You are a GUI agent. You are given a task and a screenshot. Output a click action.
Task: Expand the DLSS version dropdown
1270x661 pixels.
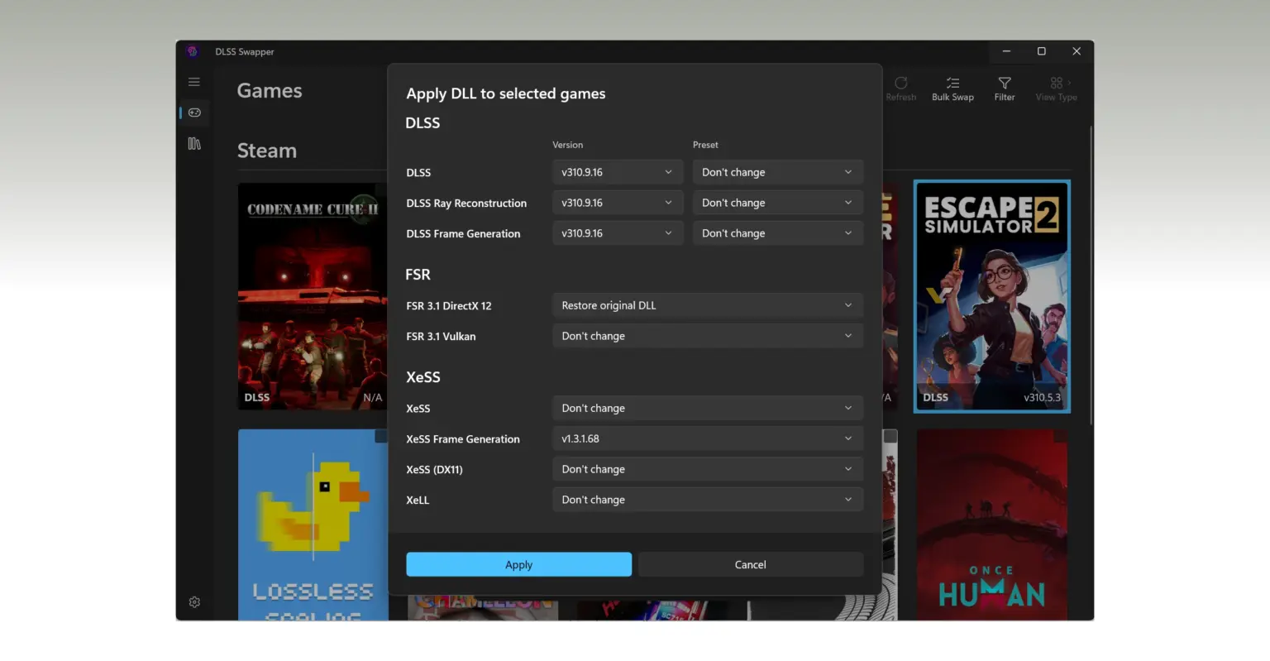(617, 172)
